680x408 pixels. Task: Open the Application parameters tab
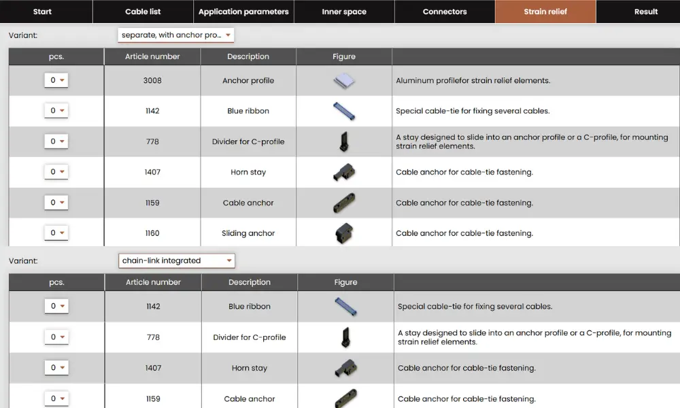[x=243, y=12]
